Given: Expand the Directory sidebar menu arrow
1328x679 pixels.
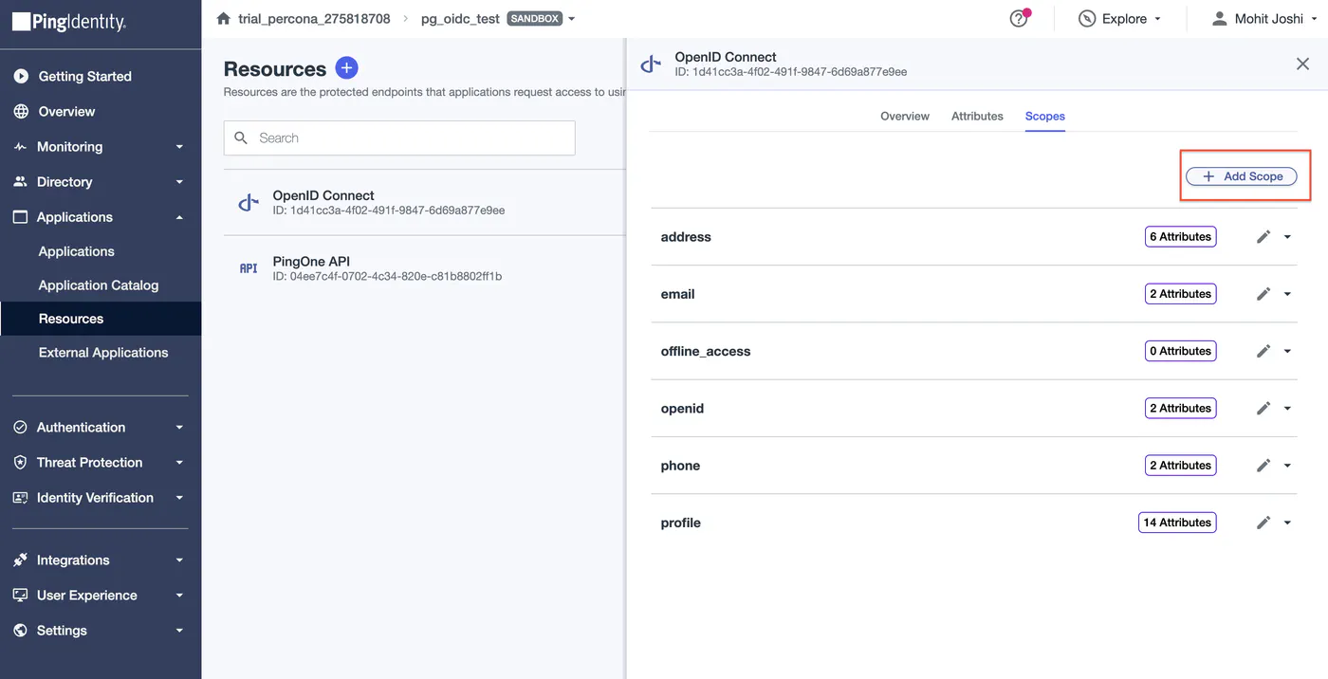Looking at the screenshot, I should tap(179, 182).
